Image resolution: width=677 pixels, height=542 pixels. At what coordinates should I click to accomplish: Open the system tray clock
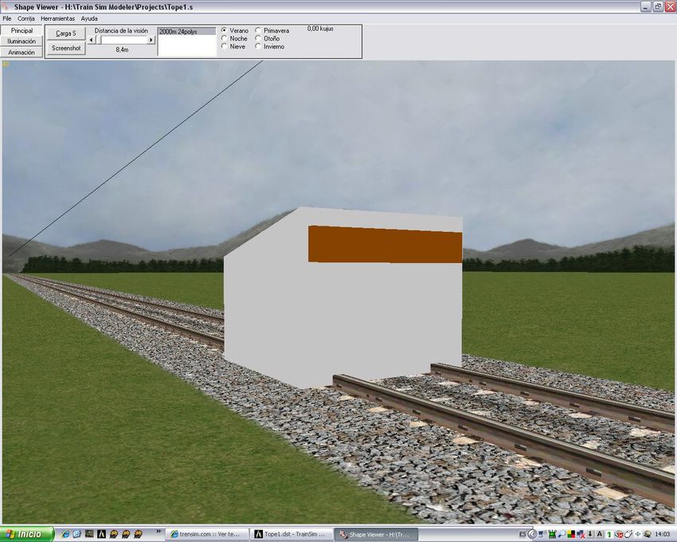[663, 534]
